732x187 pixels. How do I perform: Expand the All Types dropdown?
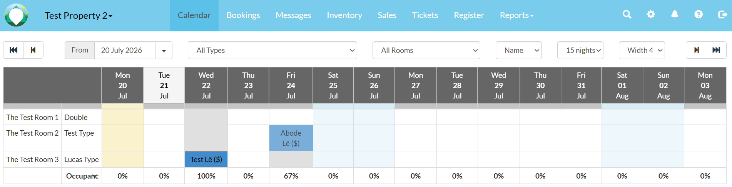pos(272,50)
